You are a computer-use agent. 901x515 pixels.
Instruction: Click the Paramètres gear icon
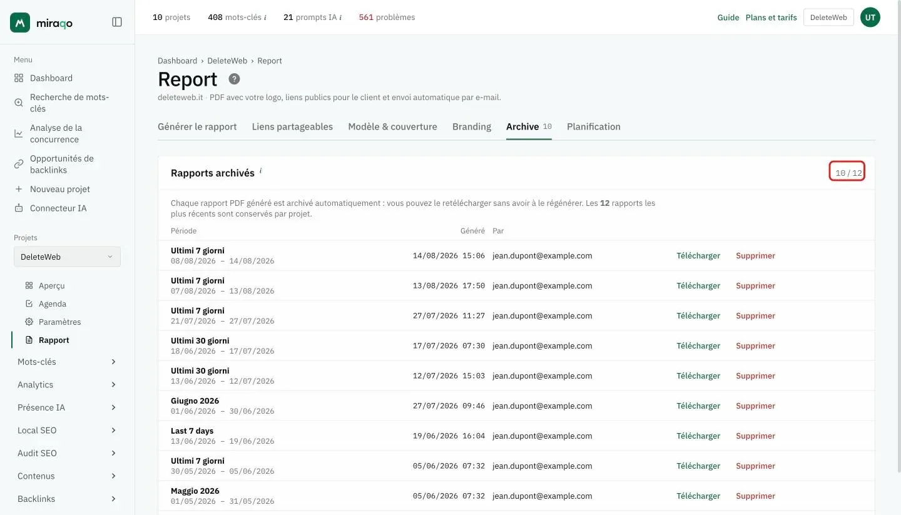coord(29,322)
